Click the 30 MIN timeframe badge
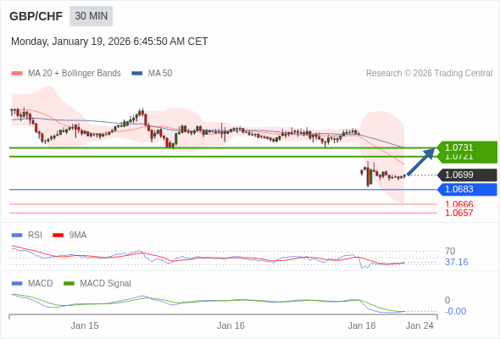This screenshot has width=500, height=339. pyautogui.click(x=92, y=16)
